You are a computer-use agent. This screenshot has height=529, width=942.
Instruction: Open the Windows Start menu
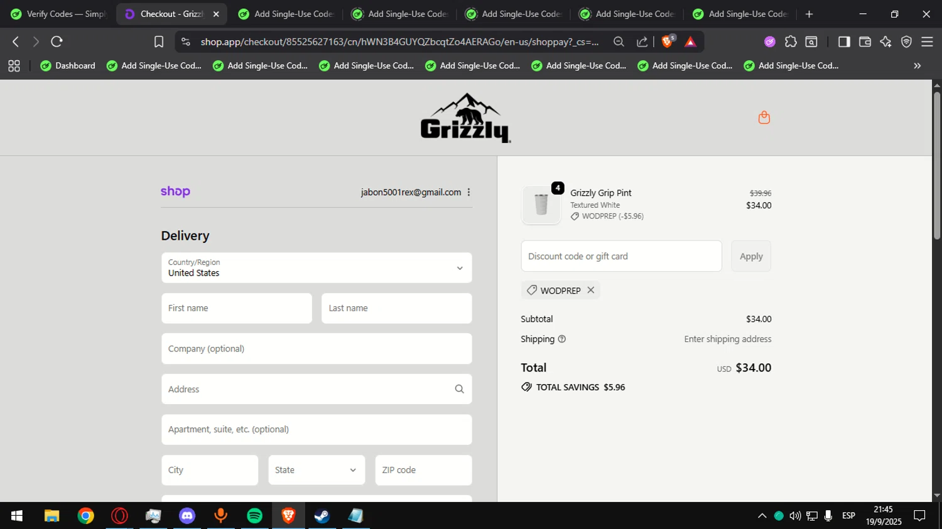(17, 516)
